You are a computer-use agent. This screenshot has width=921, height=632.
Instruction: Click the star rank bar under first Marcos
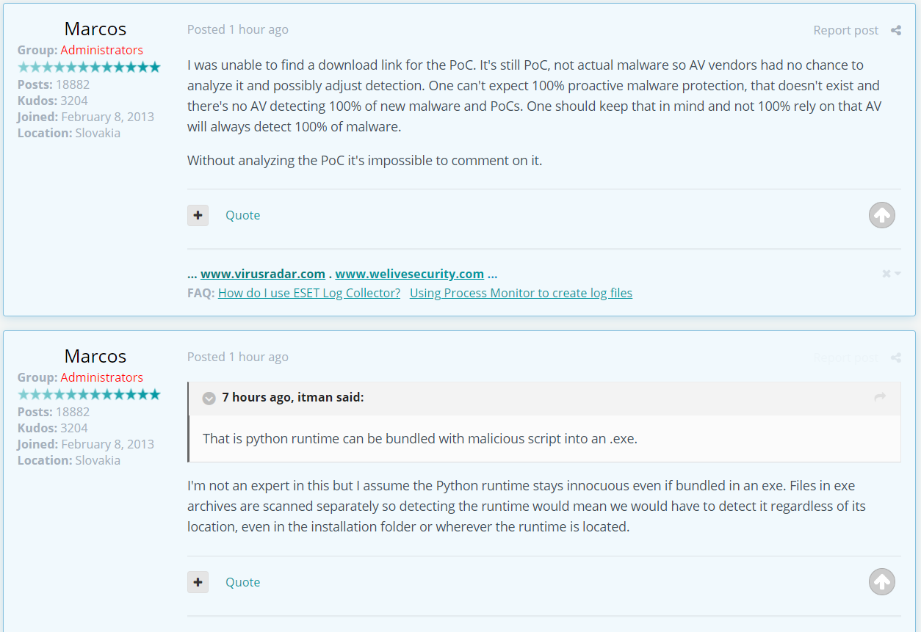coord(89,67)
